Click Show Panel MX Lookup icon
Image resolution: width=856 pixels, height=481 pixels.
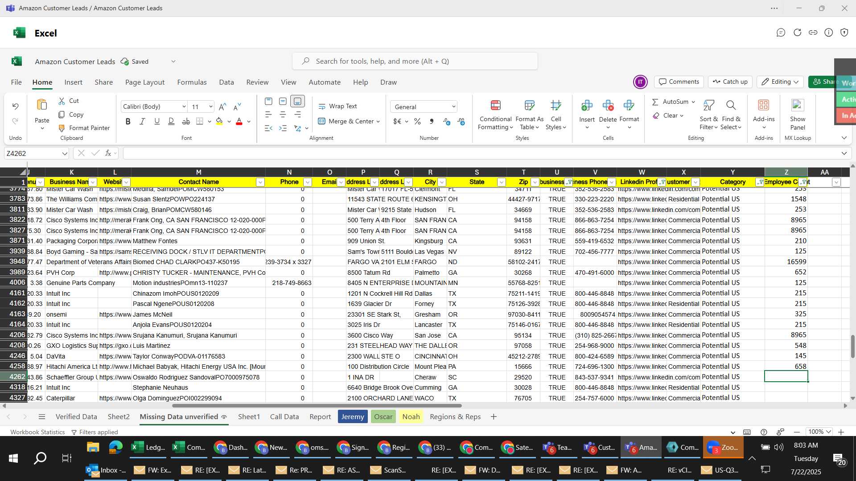point(797,106)
